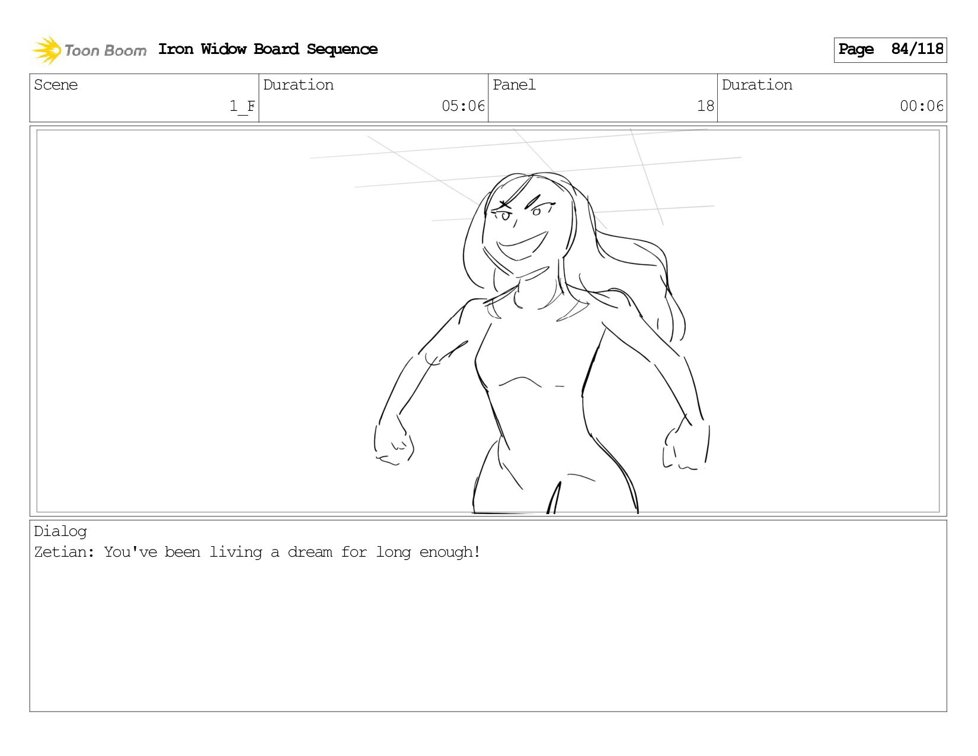Click the 'Dialog' label
978x756 pixels.
tap(60, 531)
